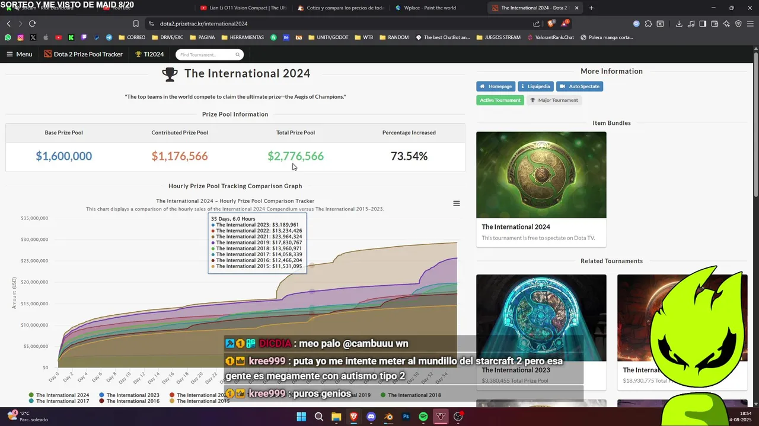Screen dimensions: 759x426
Task: Open the Kick bookmark icon
Action: (x=71, y=37)
